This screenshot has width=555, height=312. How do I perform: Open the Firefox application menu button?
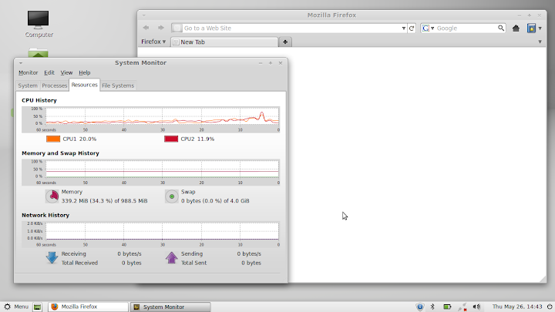[153, 42]
